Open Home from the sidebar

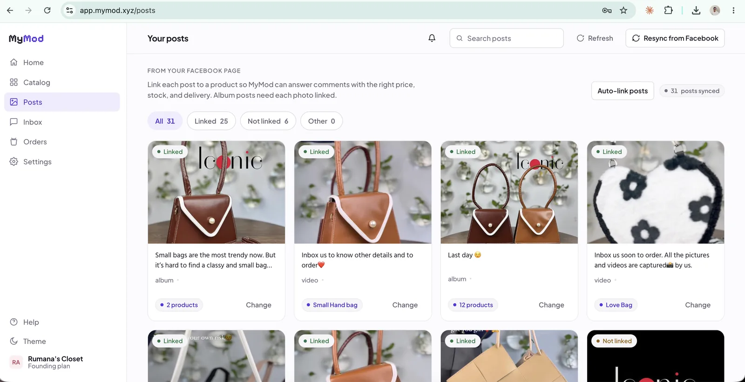(62, 62)
